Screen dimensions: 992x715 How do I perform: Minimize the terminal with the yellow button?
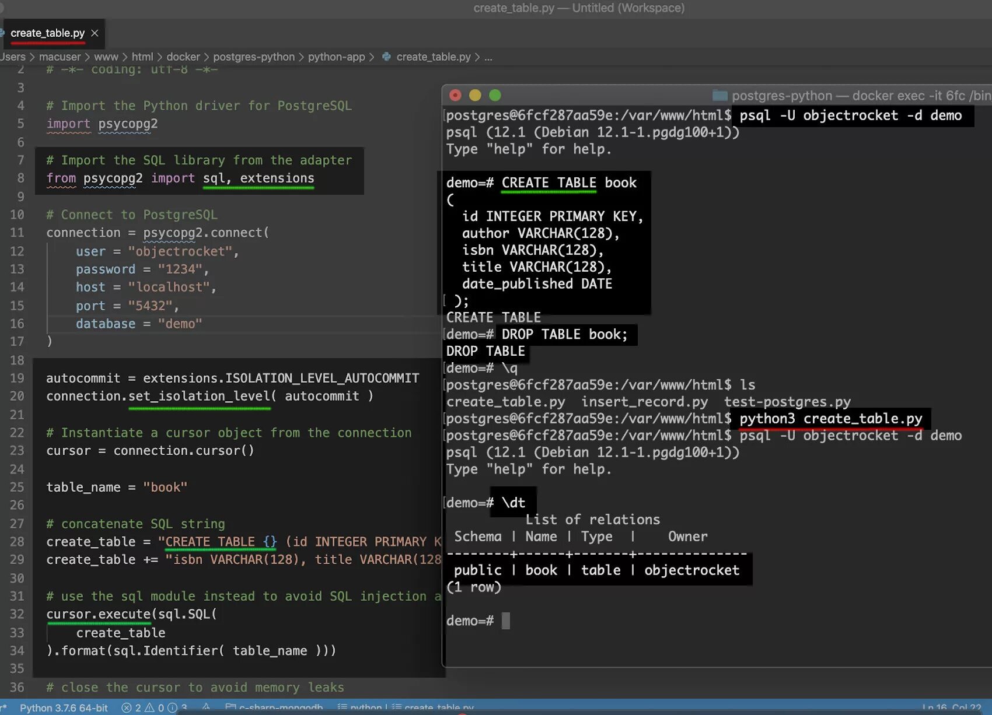pos(475,95)
